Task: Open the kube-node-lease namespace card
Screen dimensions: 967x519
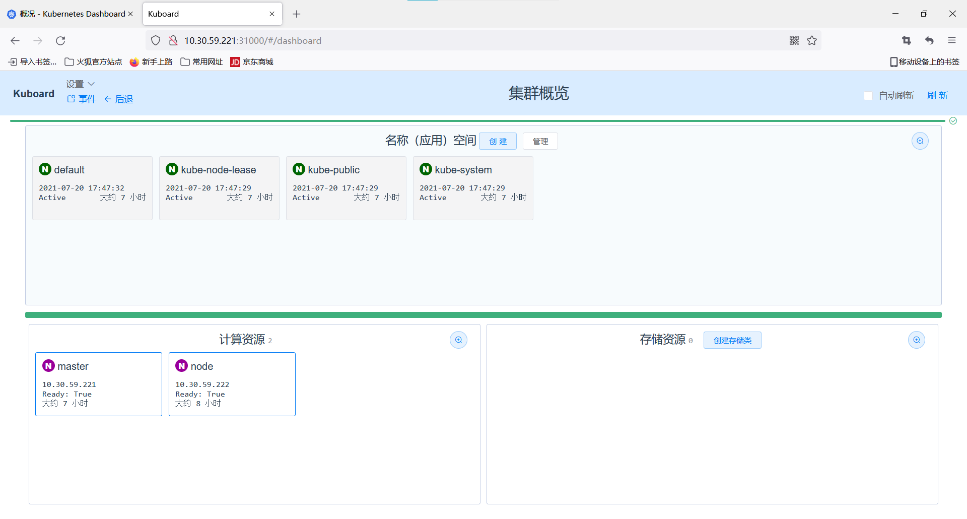Action: click(x=219, y=188)
